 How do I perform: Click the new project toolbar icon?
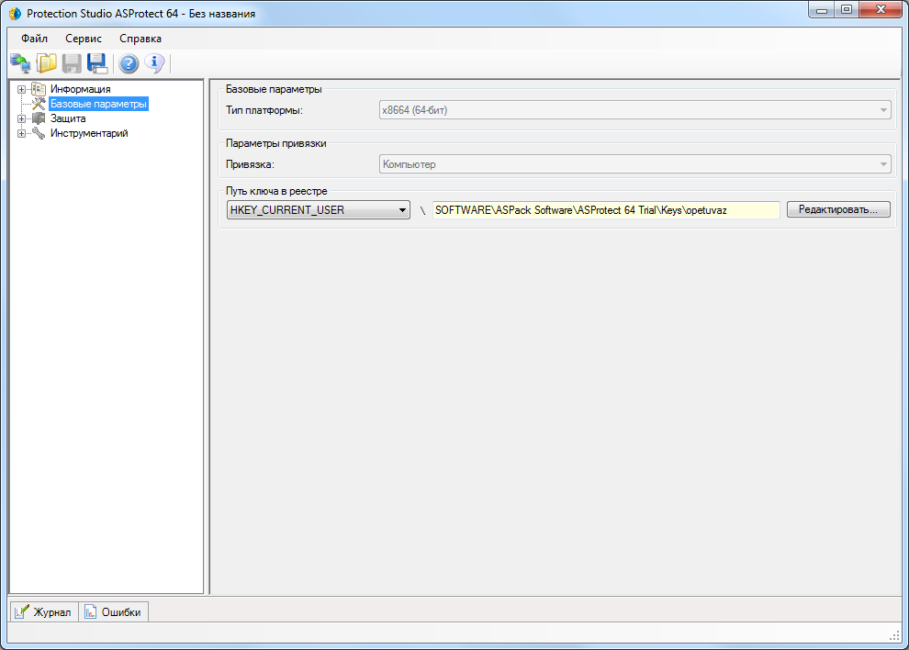coord(20,63)
